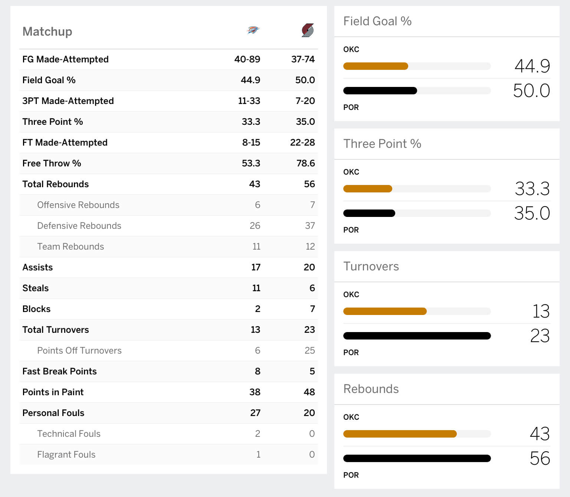Click the Flagrant Fouls sub-row label
This screenshot has width=570, height=497.
coord(66,455)
